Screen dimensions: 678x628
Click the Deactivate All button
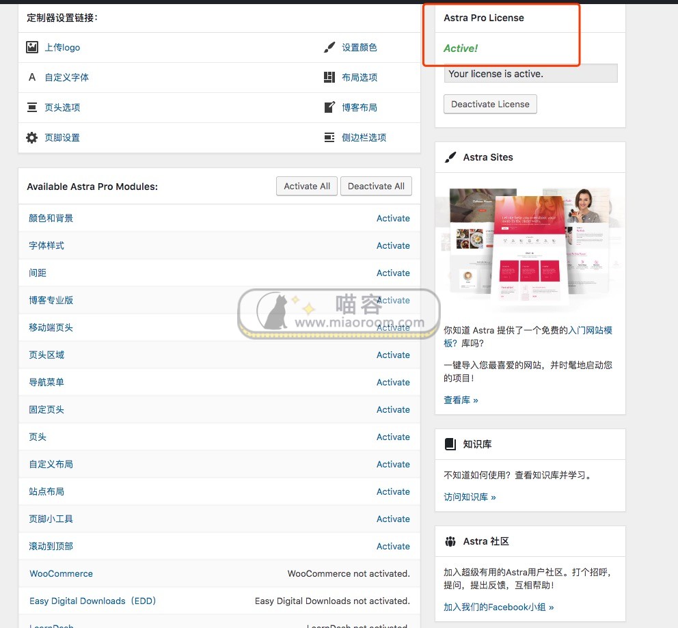(x=376, y=187)
